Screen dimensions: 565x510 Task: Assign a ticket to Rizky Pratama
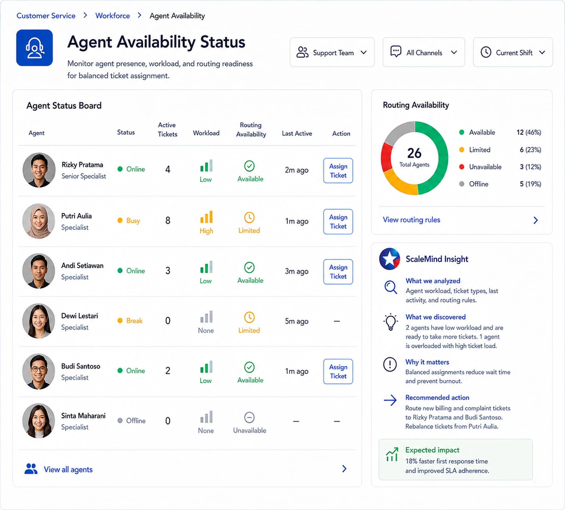click(338, 171)
